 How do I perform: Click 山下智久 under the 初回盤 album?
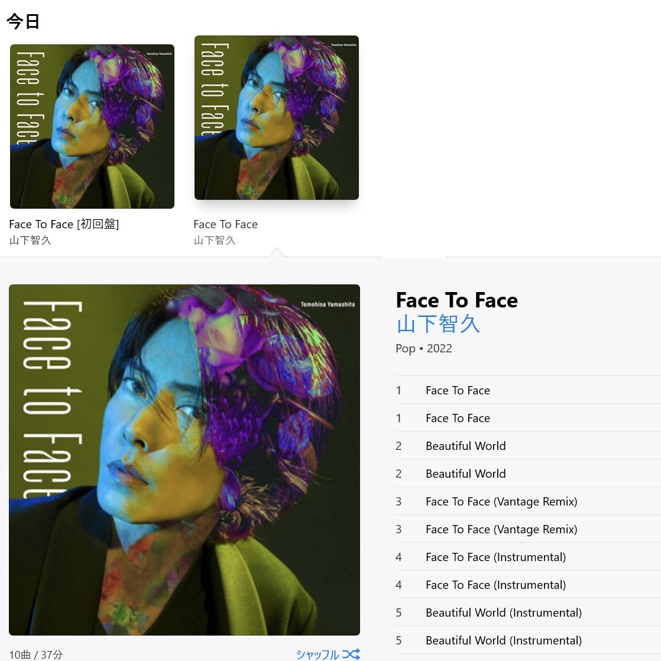30,240
